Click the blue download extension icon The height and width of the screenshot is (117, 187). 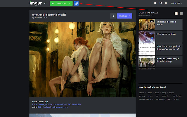[76, 3]
